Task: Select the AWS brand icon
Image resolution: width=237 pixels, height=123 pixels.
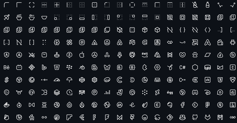Action: coord(145,55)
